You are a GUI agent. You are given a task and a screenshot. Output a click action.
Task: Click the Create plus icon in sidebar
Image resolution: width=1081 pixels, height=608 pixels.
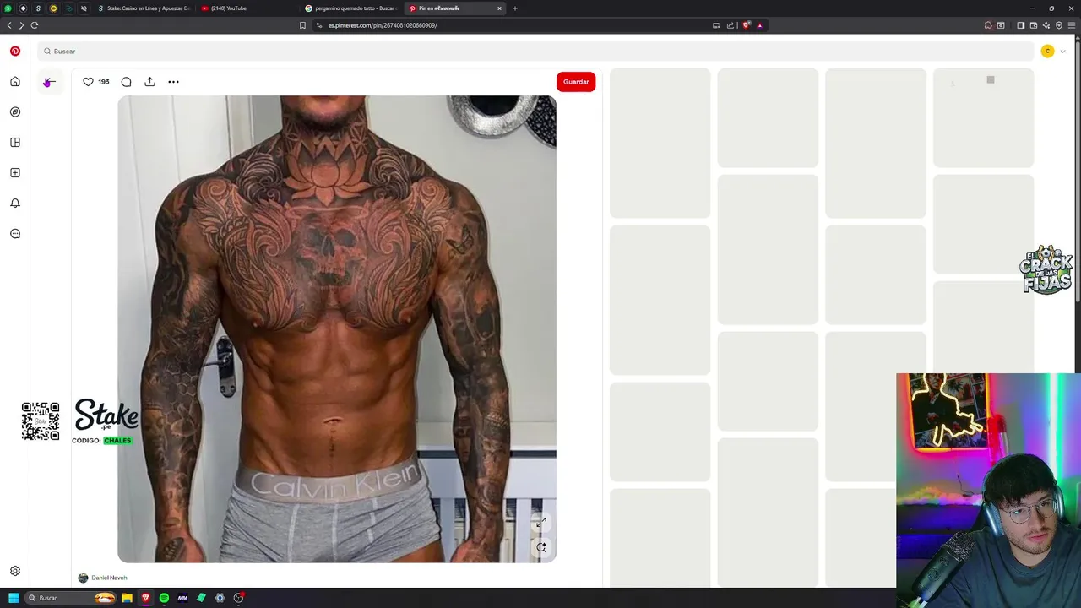[15, 173]
